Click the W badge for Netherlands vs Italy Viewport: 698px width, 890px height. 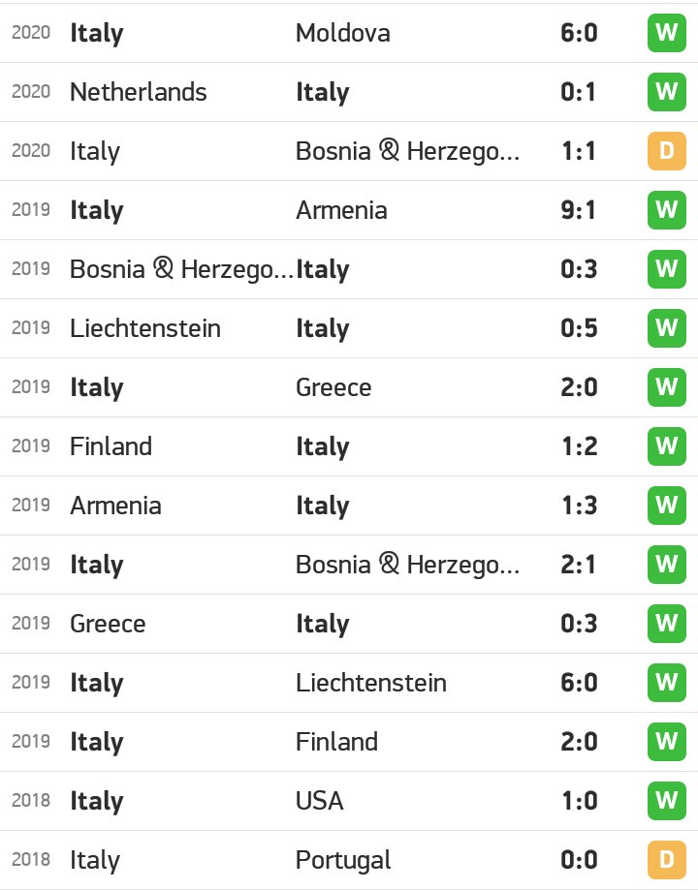click(666, 92)
